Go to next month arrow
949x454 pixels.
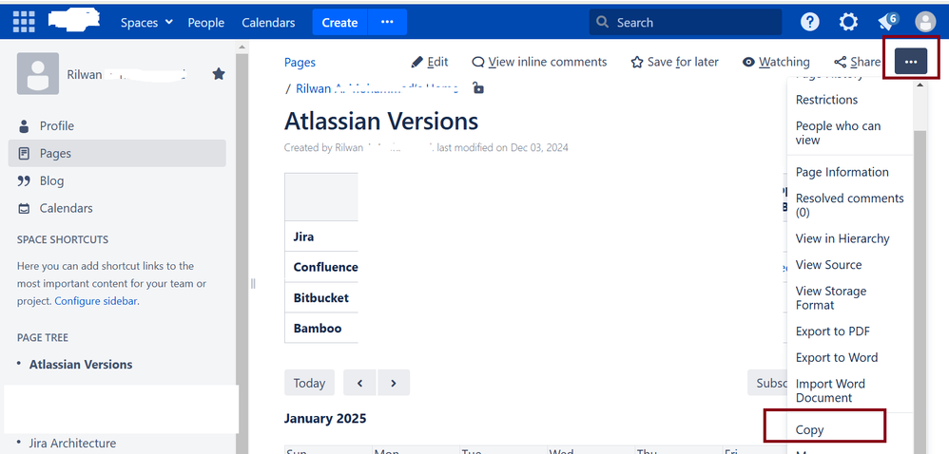point(394,383)
